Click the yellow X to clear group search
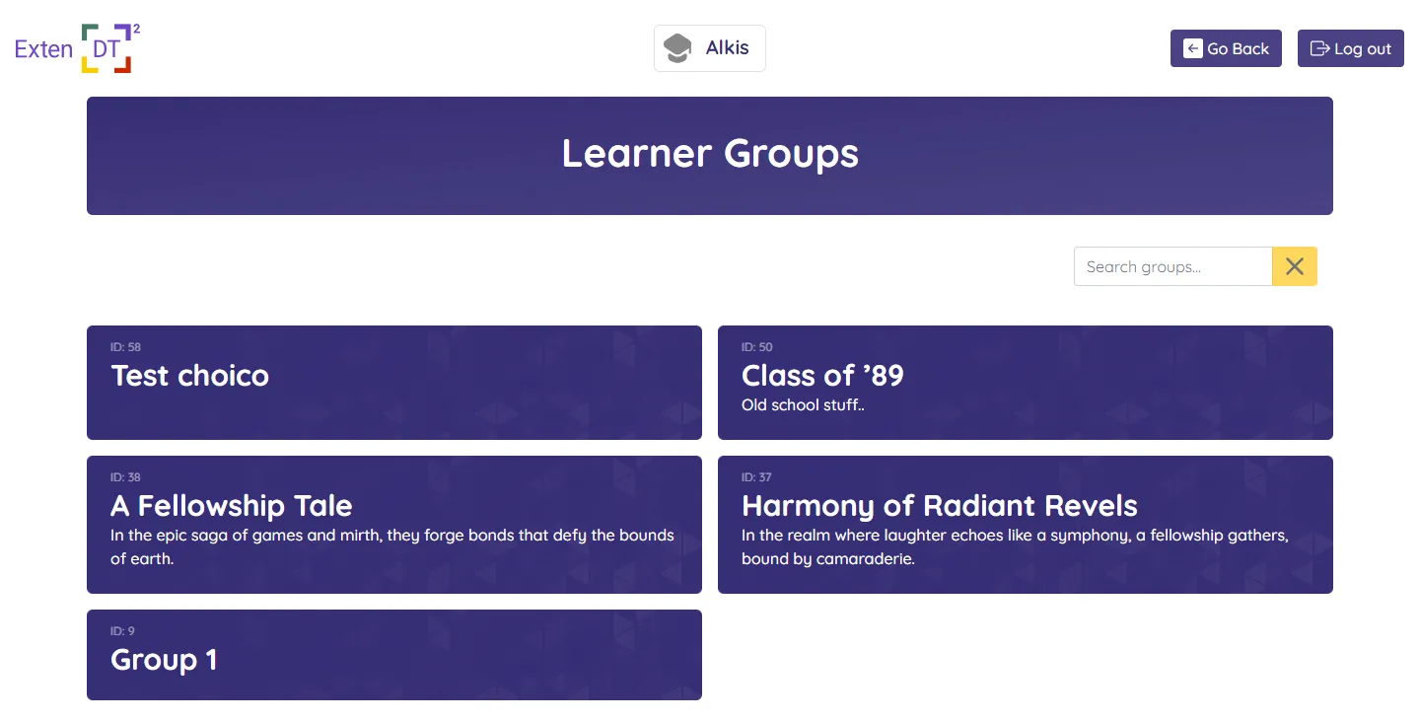 1294,265
